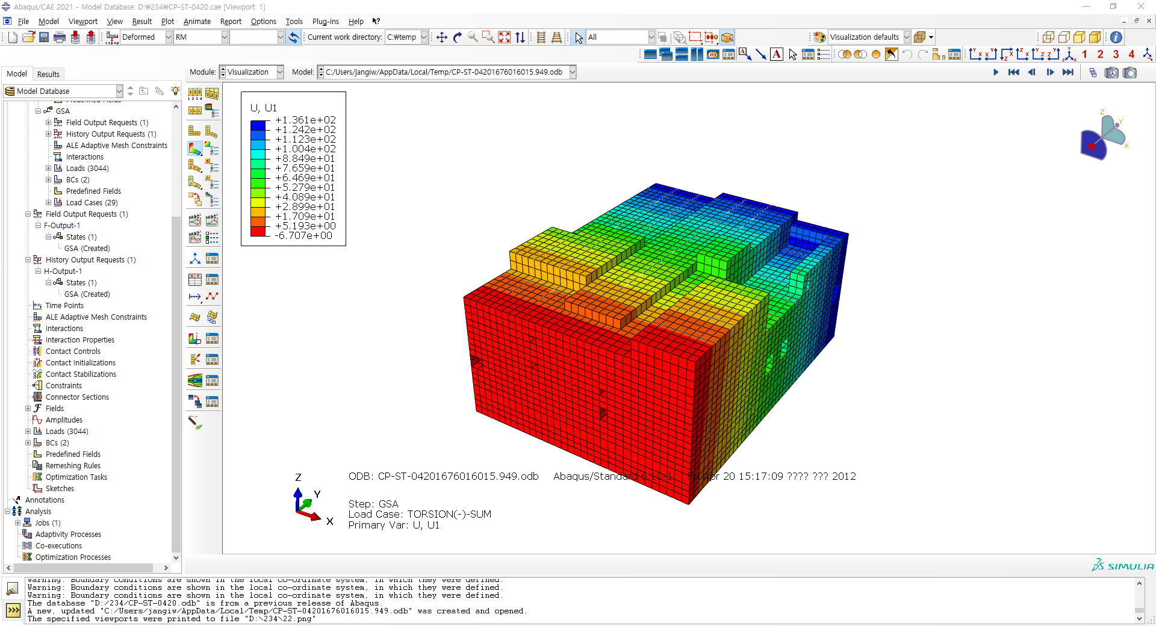Toggle hidden line render style
The height and width of the screenshot is (626, 1156).
coord(1064,37)
